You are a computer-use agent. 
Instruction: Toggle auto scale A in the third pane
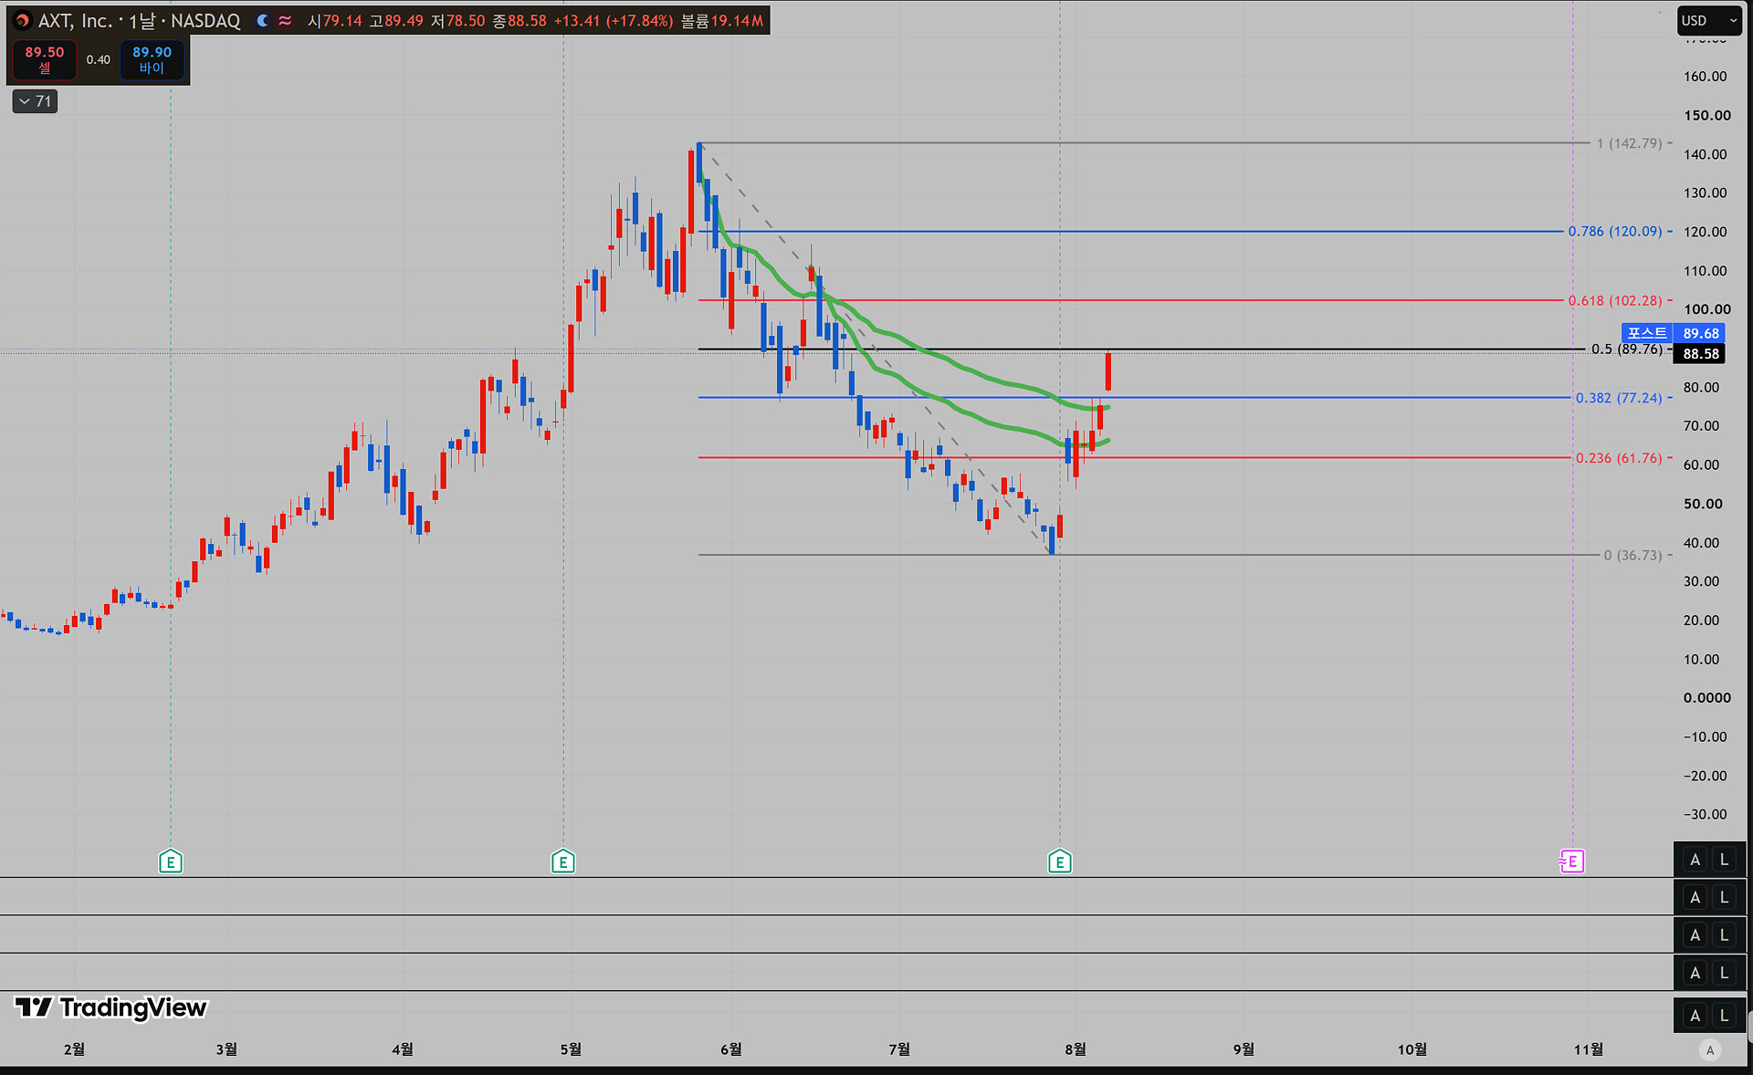1695,934
